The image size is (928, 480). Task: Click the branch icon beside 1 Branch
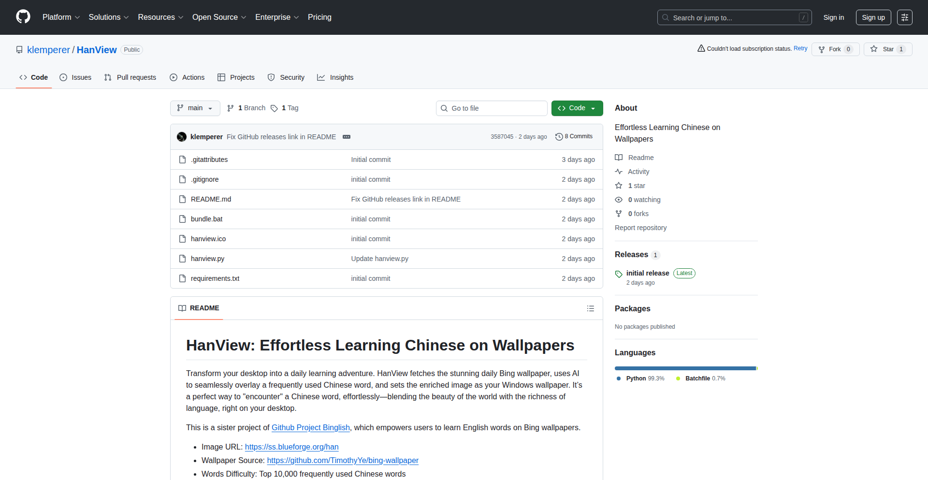231,108
